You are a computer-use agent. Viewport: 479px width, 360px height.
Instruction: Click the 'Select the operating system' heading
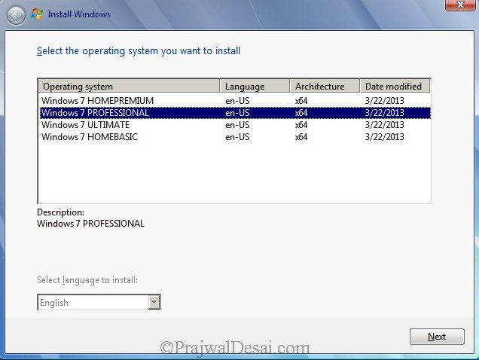[139, 50]
